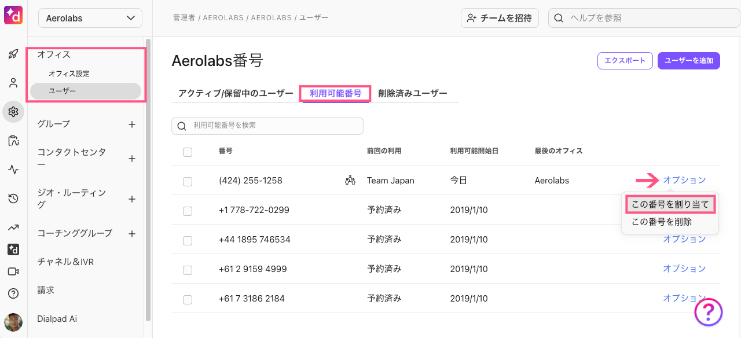The width and height of the screenshot is (741, 338).
Task: Focus the 利用可能番号を検索 field
Action: click(267, 126)
